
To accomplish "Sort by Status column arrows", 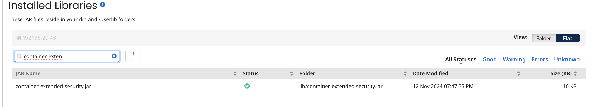I will coord(292,74).
